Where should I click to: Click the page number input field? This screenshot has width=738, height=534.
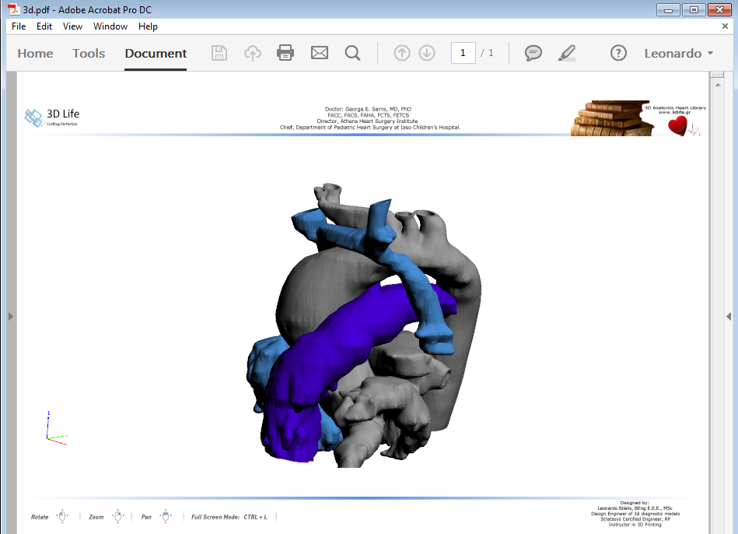(x=463, y=53)
